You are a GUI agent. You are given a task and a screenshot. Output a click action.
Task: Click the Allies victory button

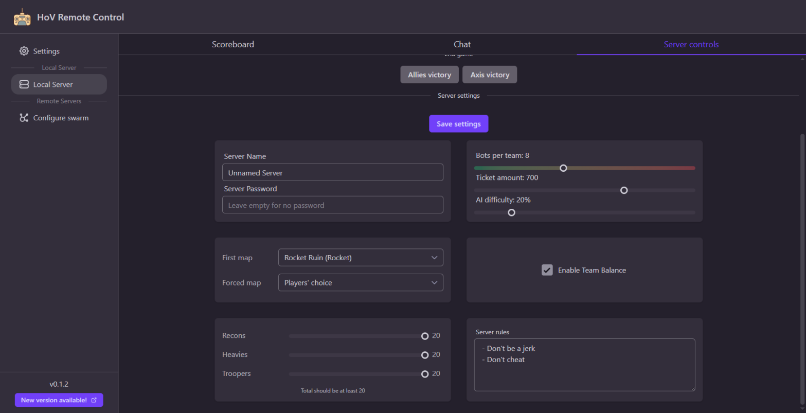(429, 75)
